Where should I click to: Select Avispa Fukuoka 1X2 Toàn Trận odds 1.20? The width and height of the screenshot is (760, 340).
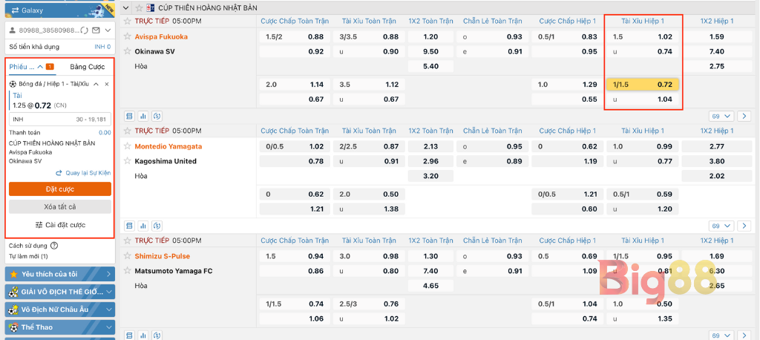pyautogui.click(x=430, y=37)
